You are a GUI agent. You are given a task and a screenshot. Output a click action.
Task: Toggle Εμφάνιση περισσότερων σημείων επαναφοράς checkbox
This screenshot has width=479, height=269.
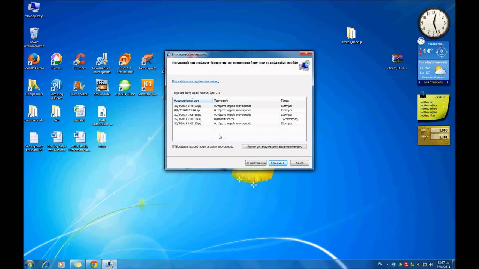pos(174,147)
